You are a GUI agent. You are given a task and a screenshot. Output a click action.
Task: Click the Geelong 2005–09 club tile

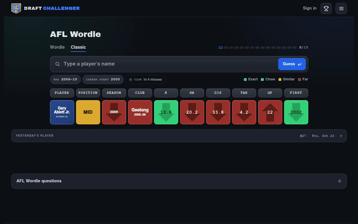pyautogui.click(x=140, y=112)
